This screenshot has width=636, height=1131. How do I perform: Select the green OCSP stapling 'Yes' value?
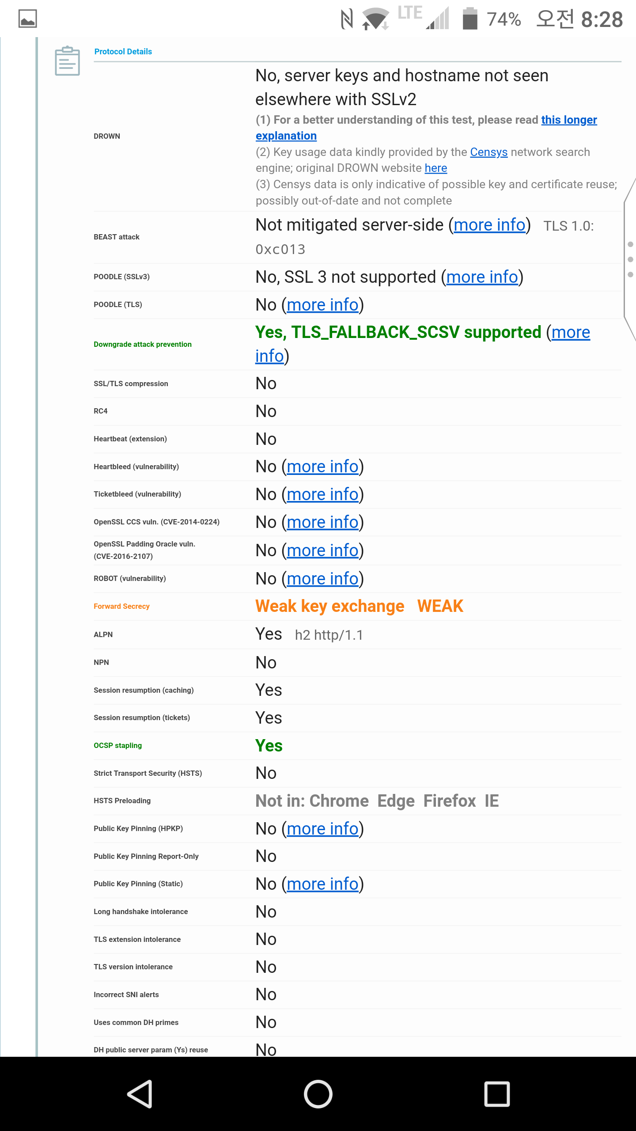269,746
